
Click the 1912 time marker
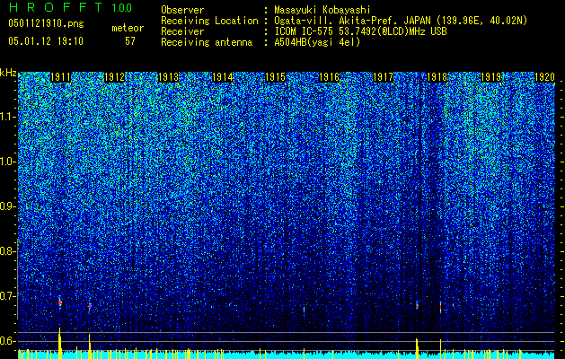[x=114, y=77]
